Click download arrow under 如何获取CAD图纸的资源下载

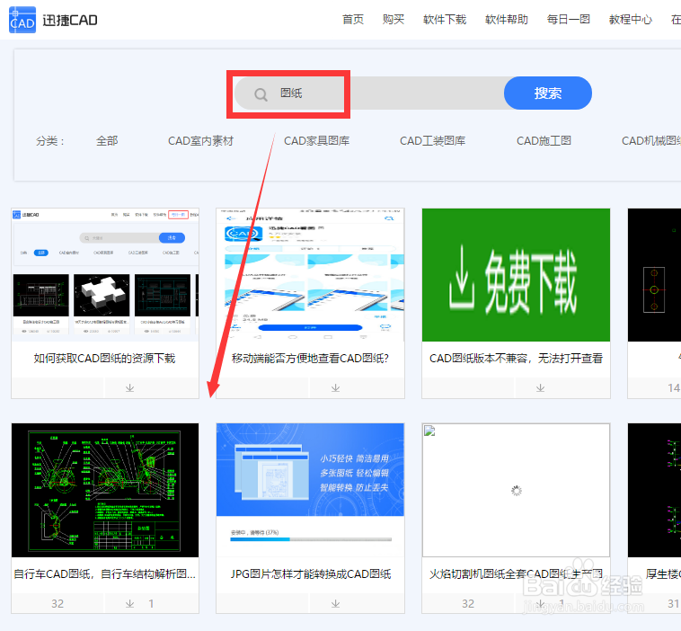pyautogui.click(x=130, y=387)
